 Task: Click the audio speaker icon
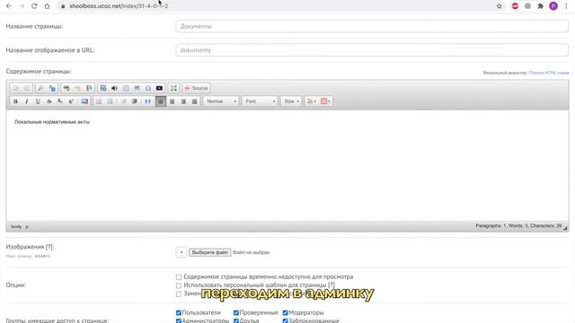click(114, 88)
